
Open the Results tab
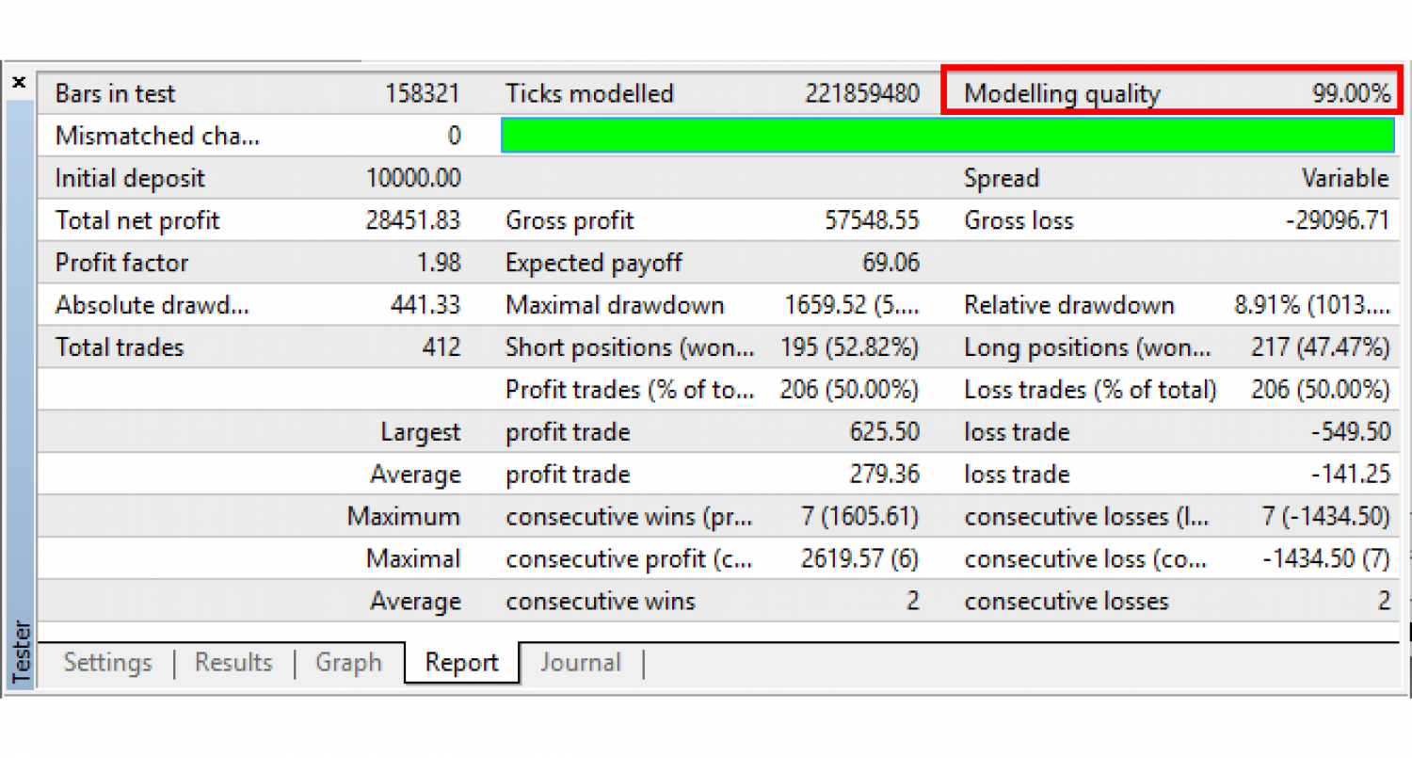pos(233,663)
